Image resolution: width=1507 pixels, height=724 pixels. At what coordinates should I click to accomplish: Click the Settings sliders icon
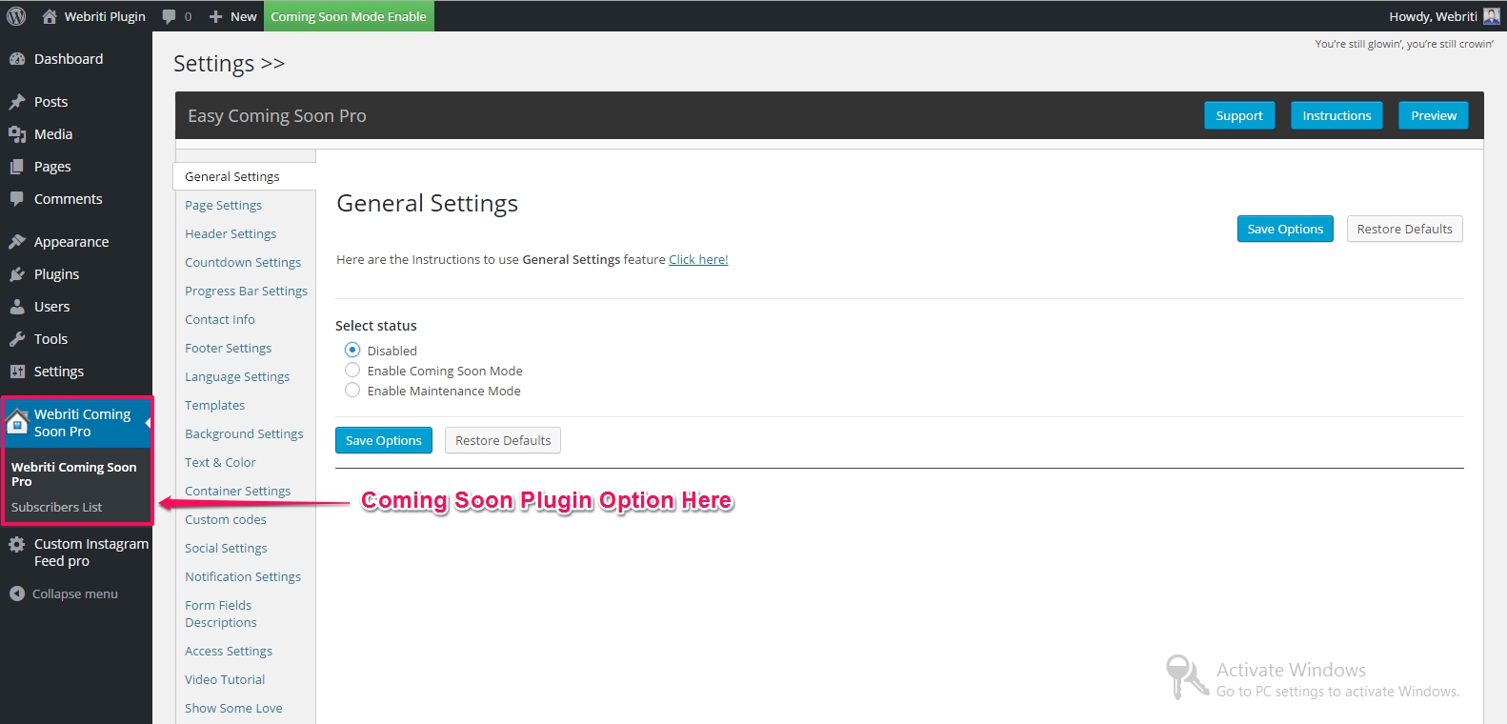(x=17, y=372)
